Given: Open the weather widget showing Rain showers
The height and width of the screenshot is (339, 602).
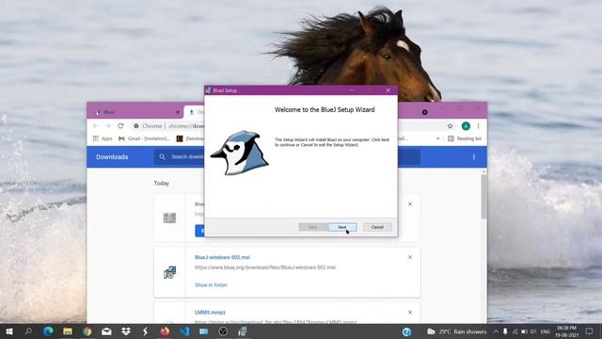Looking at the screenshot, I should tap(456, 331).
